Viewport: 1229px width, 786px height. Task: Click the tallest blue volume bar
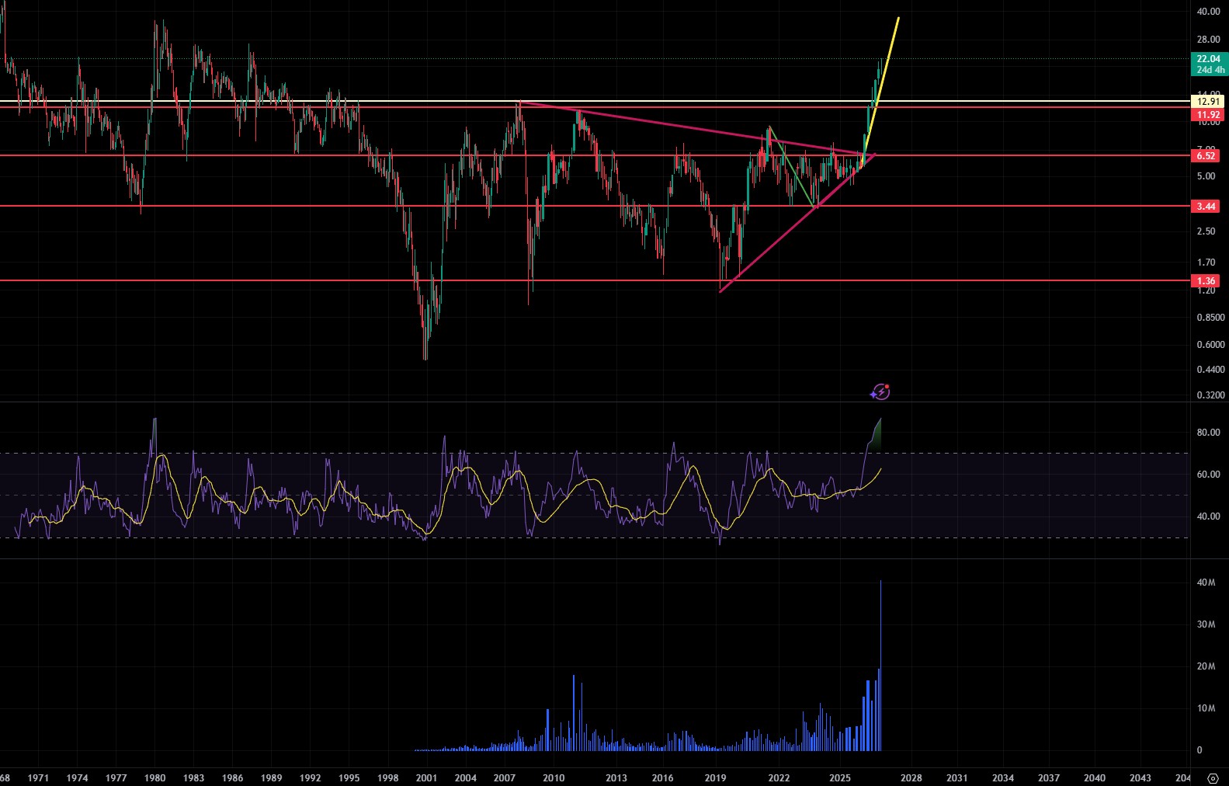tap(880, 668)
